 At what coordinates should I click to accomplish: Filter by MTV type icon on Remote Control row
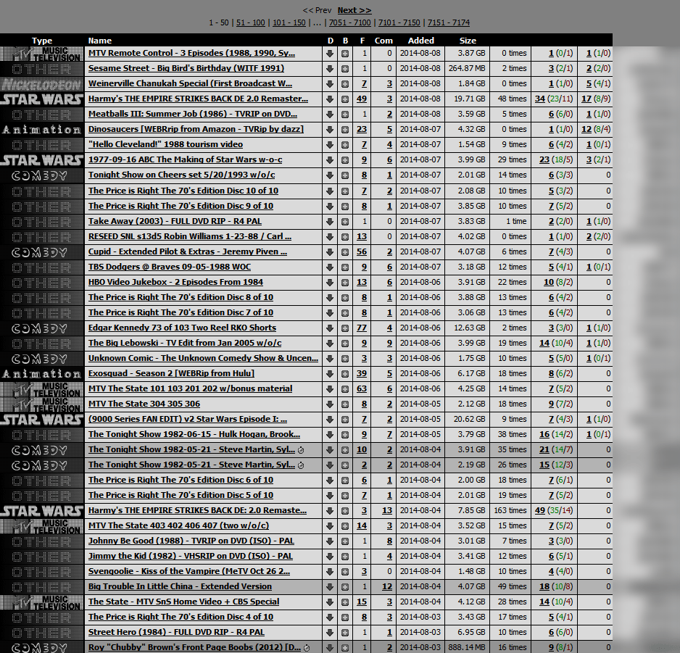41,54
